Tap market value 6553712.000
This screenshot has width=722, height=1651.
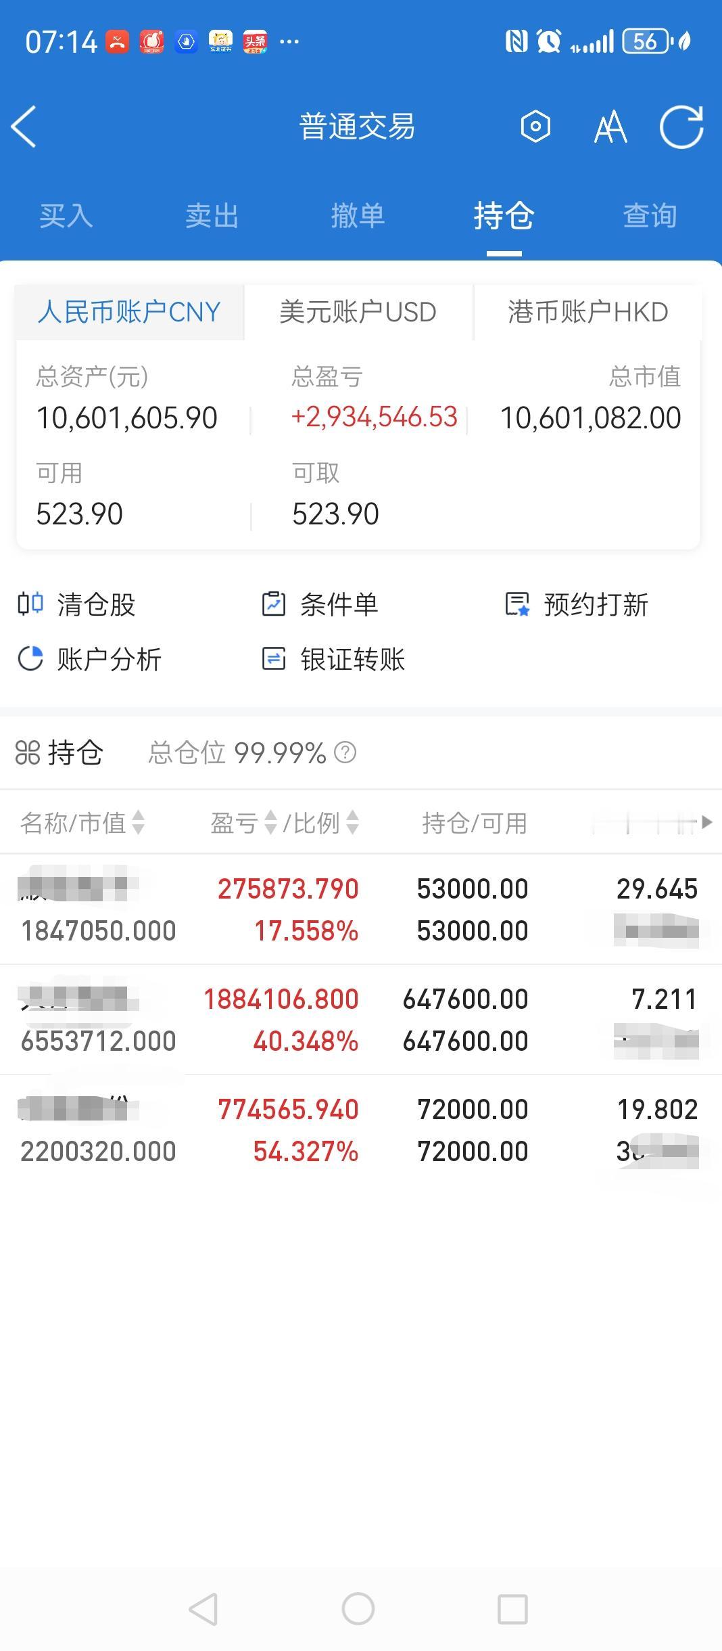[x=98, y=1041]
